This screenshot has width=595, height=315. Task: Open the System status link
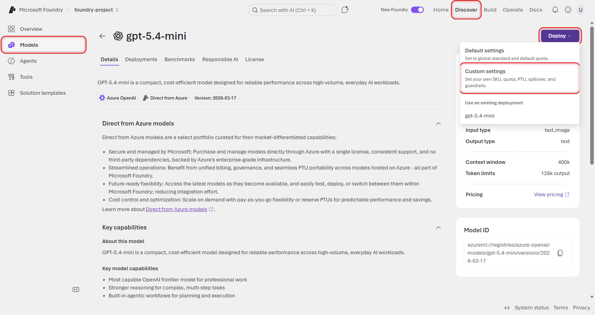[x=532, y=308]
